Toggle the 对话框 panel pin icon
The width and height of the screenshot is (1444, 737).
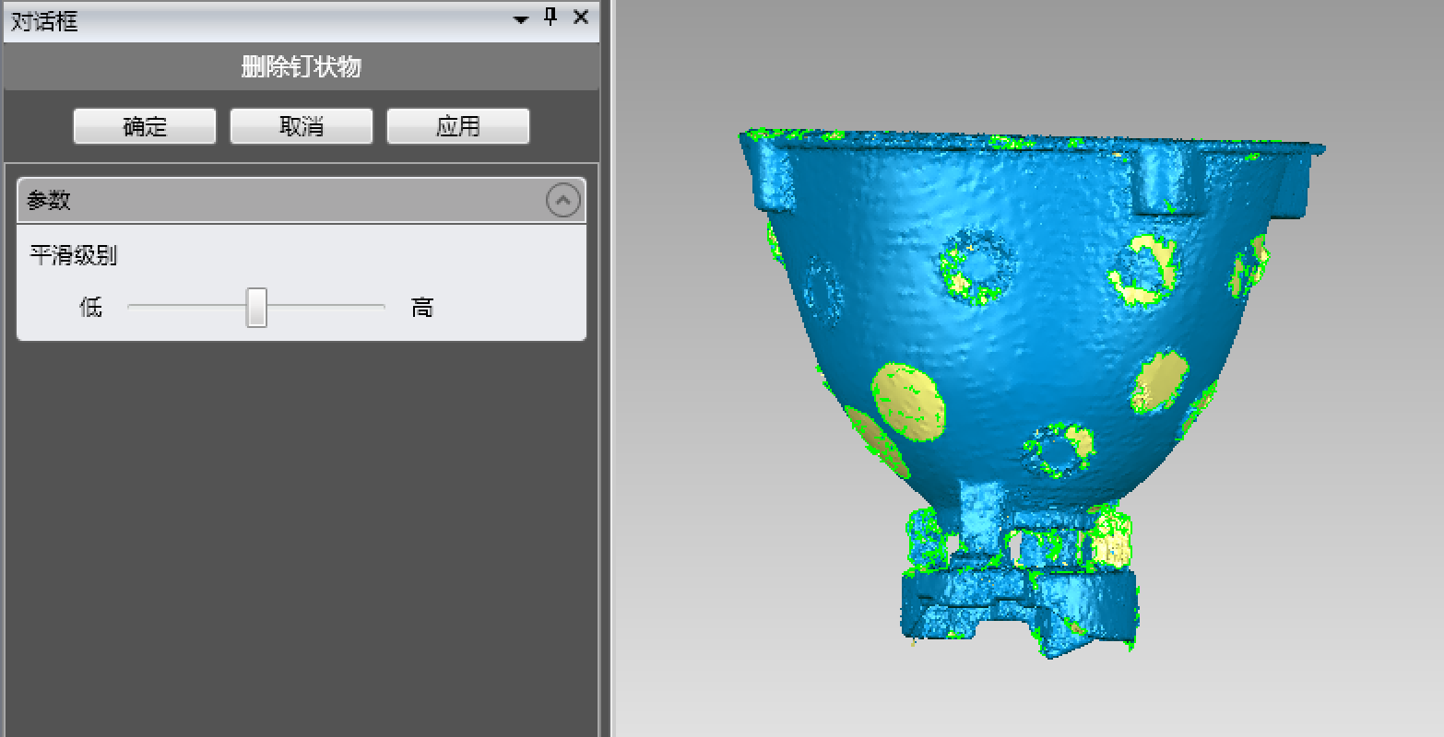[x=550, y=18]
